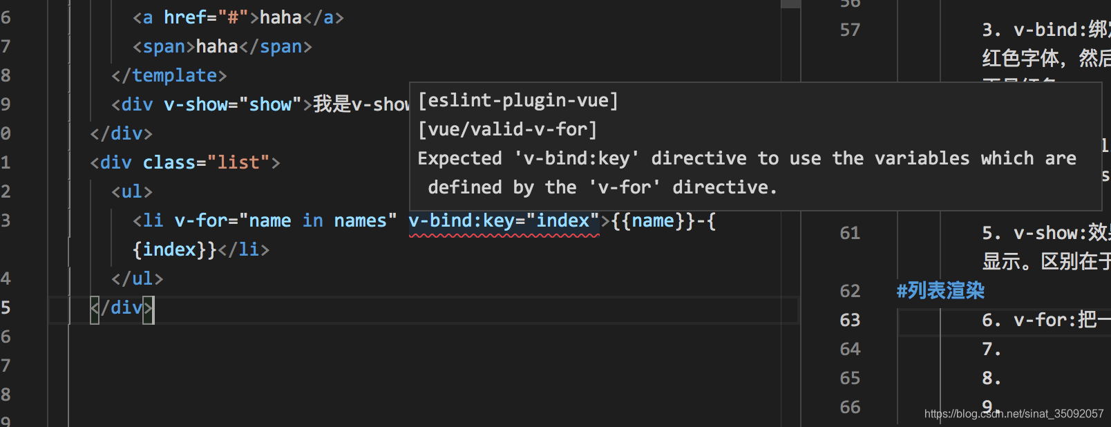Click the span haha code line
This screenshot has width=1111, height=427.
tap(222, 46)
